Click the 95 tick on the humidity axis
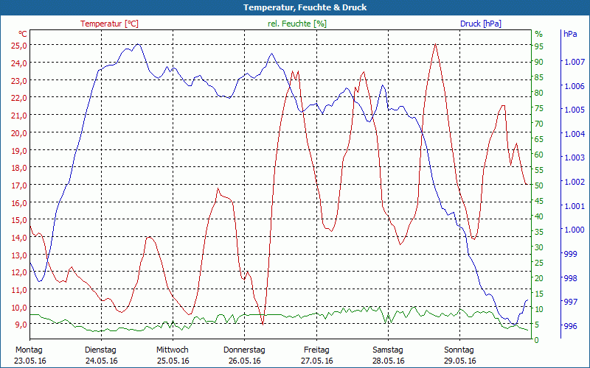The height and width of the screenshot is (368, 590). [x=538, y=46]
